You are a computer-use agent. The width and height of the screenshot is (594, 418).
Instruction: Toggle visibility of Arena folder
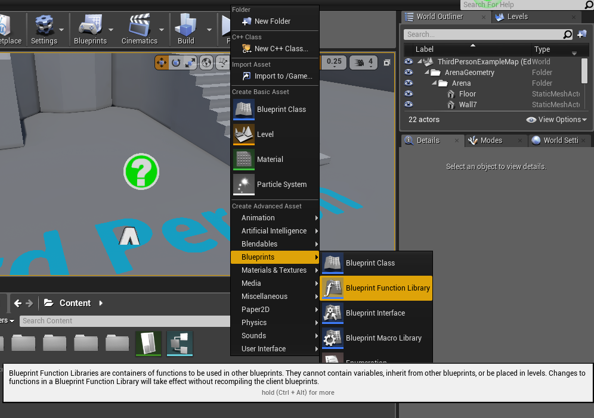tap(409, 83)
